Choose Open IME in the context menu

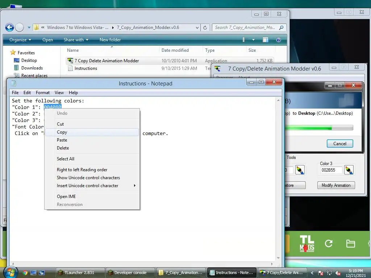(92, 197)
